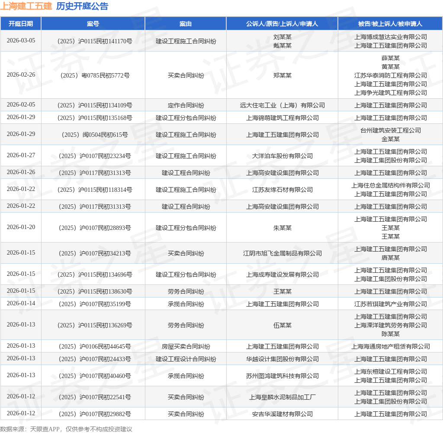Click date cell 2026-01-14
This screenshot has height=433, width=443.
pyautogui.click(x=21, y=304)
